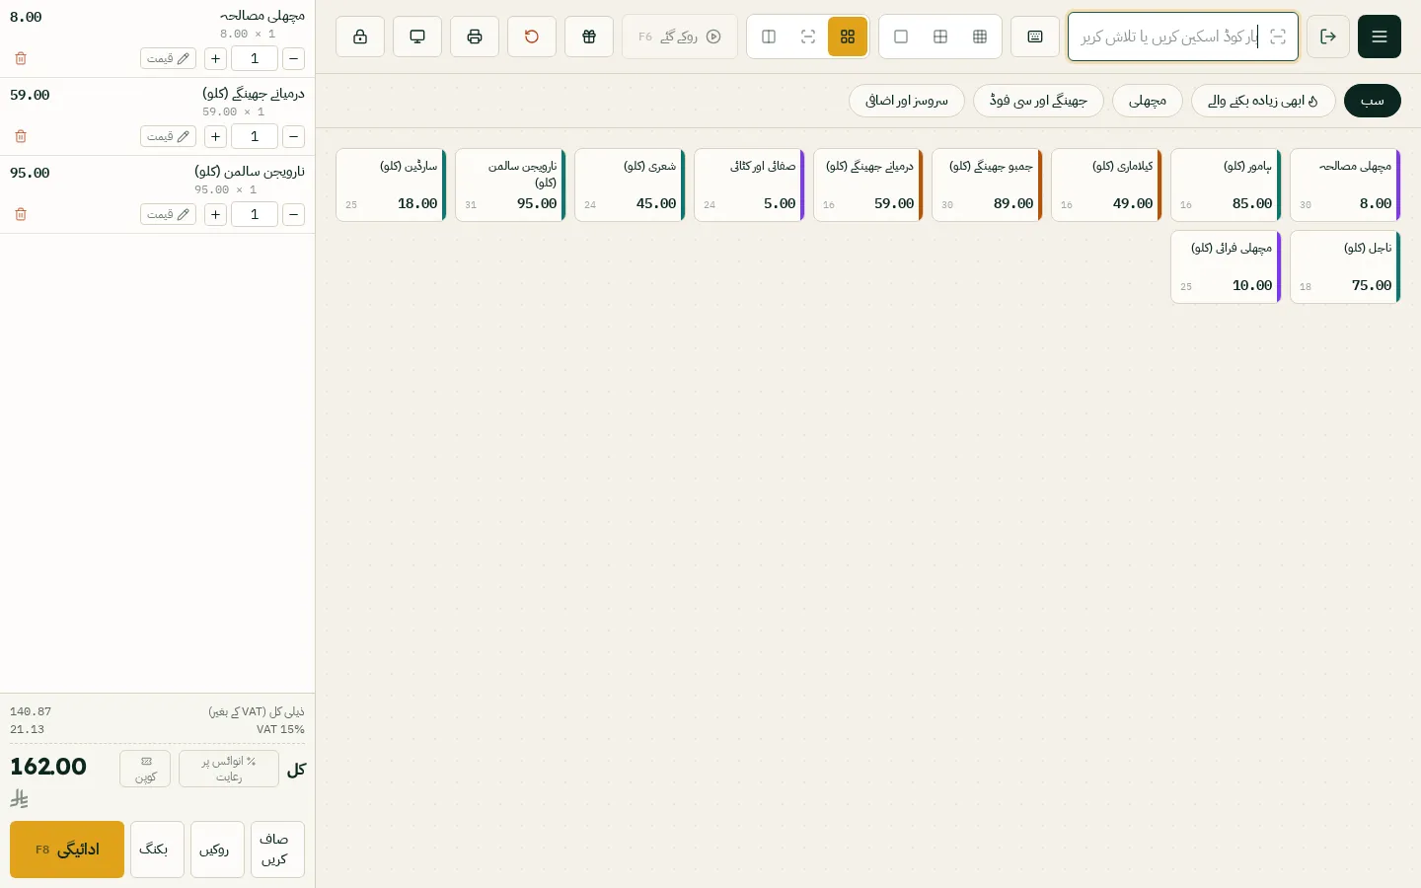Select the سروسز اور اضافی category tab

pyautogui.click(x=907, y=101)
